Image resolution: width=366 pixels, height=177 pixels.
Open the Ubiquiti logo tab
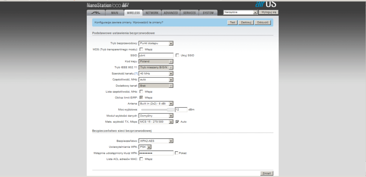pos(95,13)
